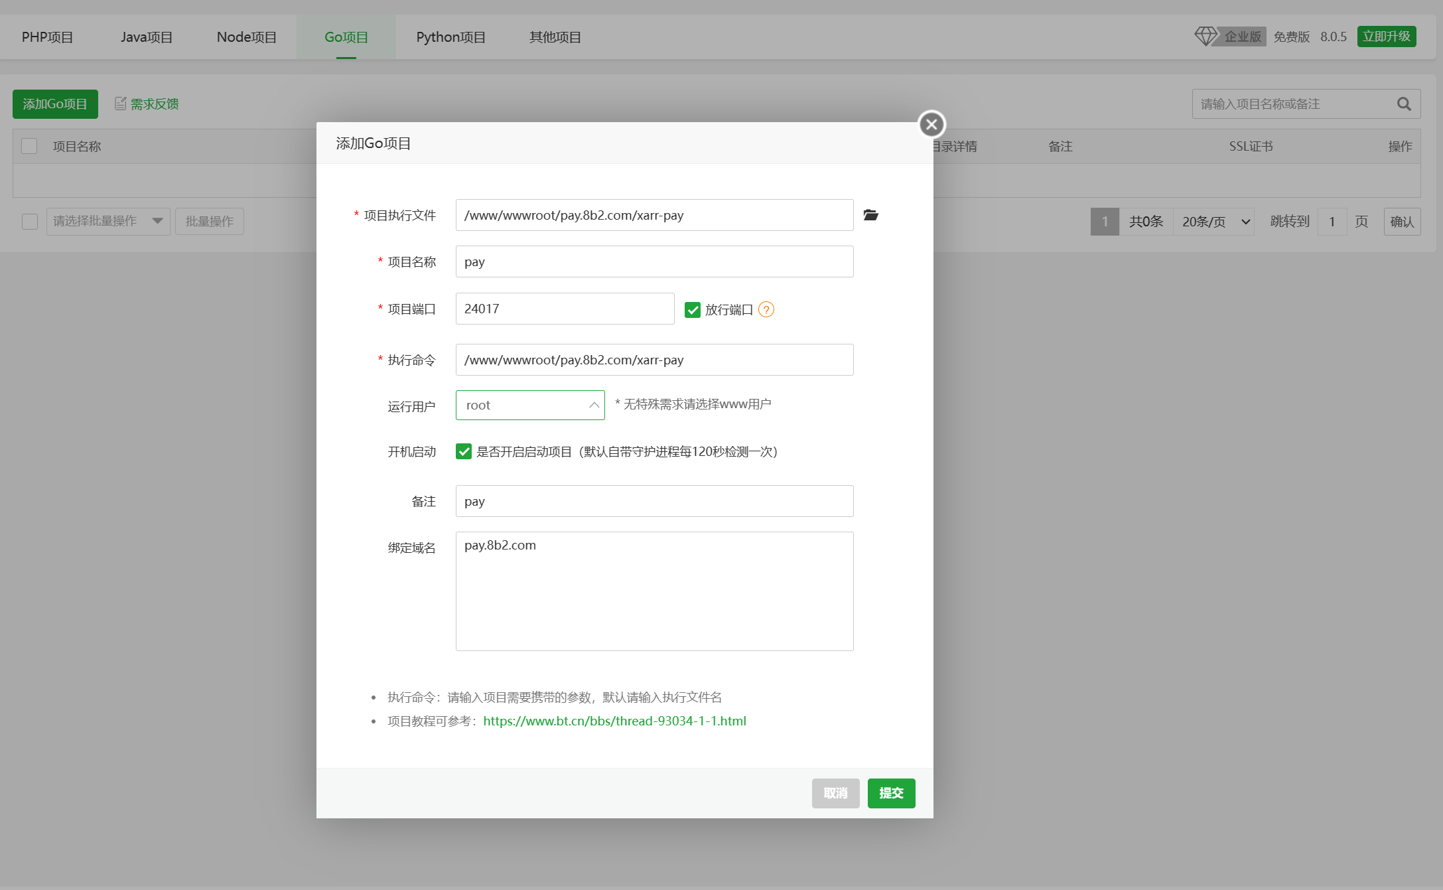Open the bt.cn project tutorial link
This screenshot has width=1443, height=890.
tap(614, 721)
